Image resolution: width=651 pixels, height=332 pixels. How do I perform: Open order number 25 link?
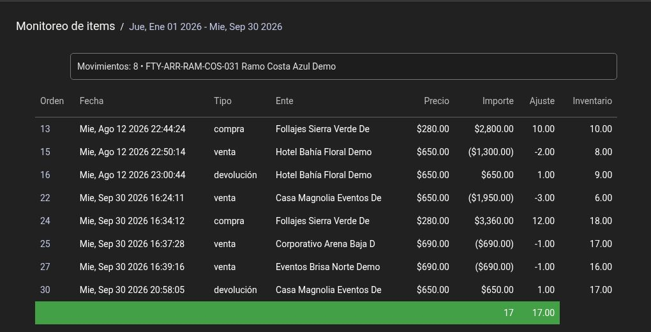45,244
